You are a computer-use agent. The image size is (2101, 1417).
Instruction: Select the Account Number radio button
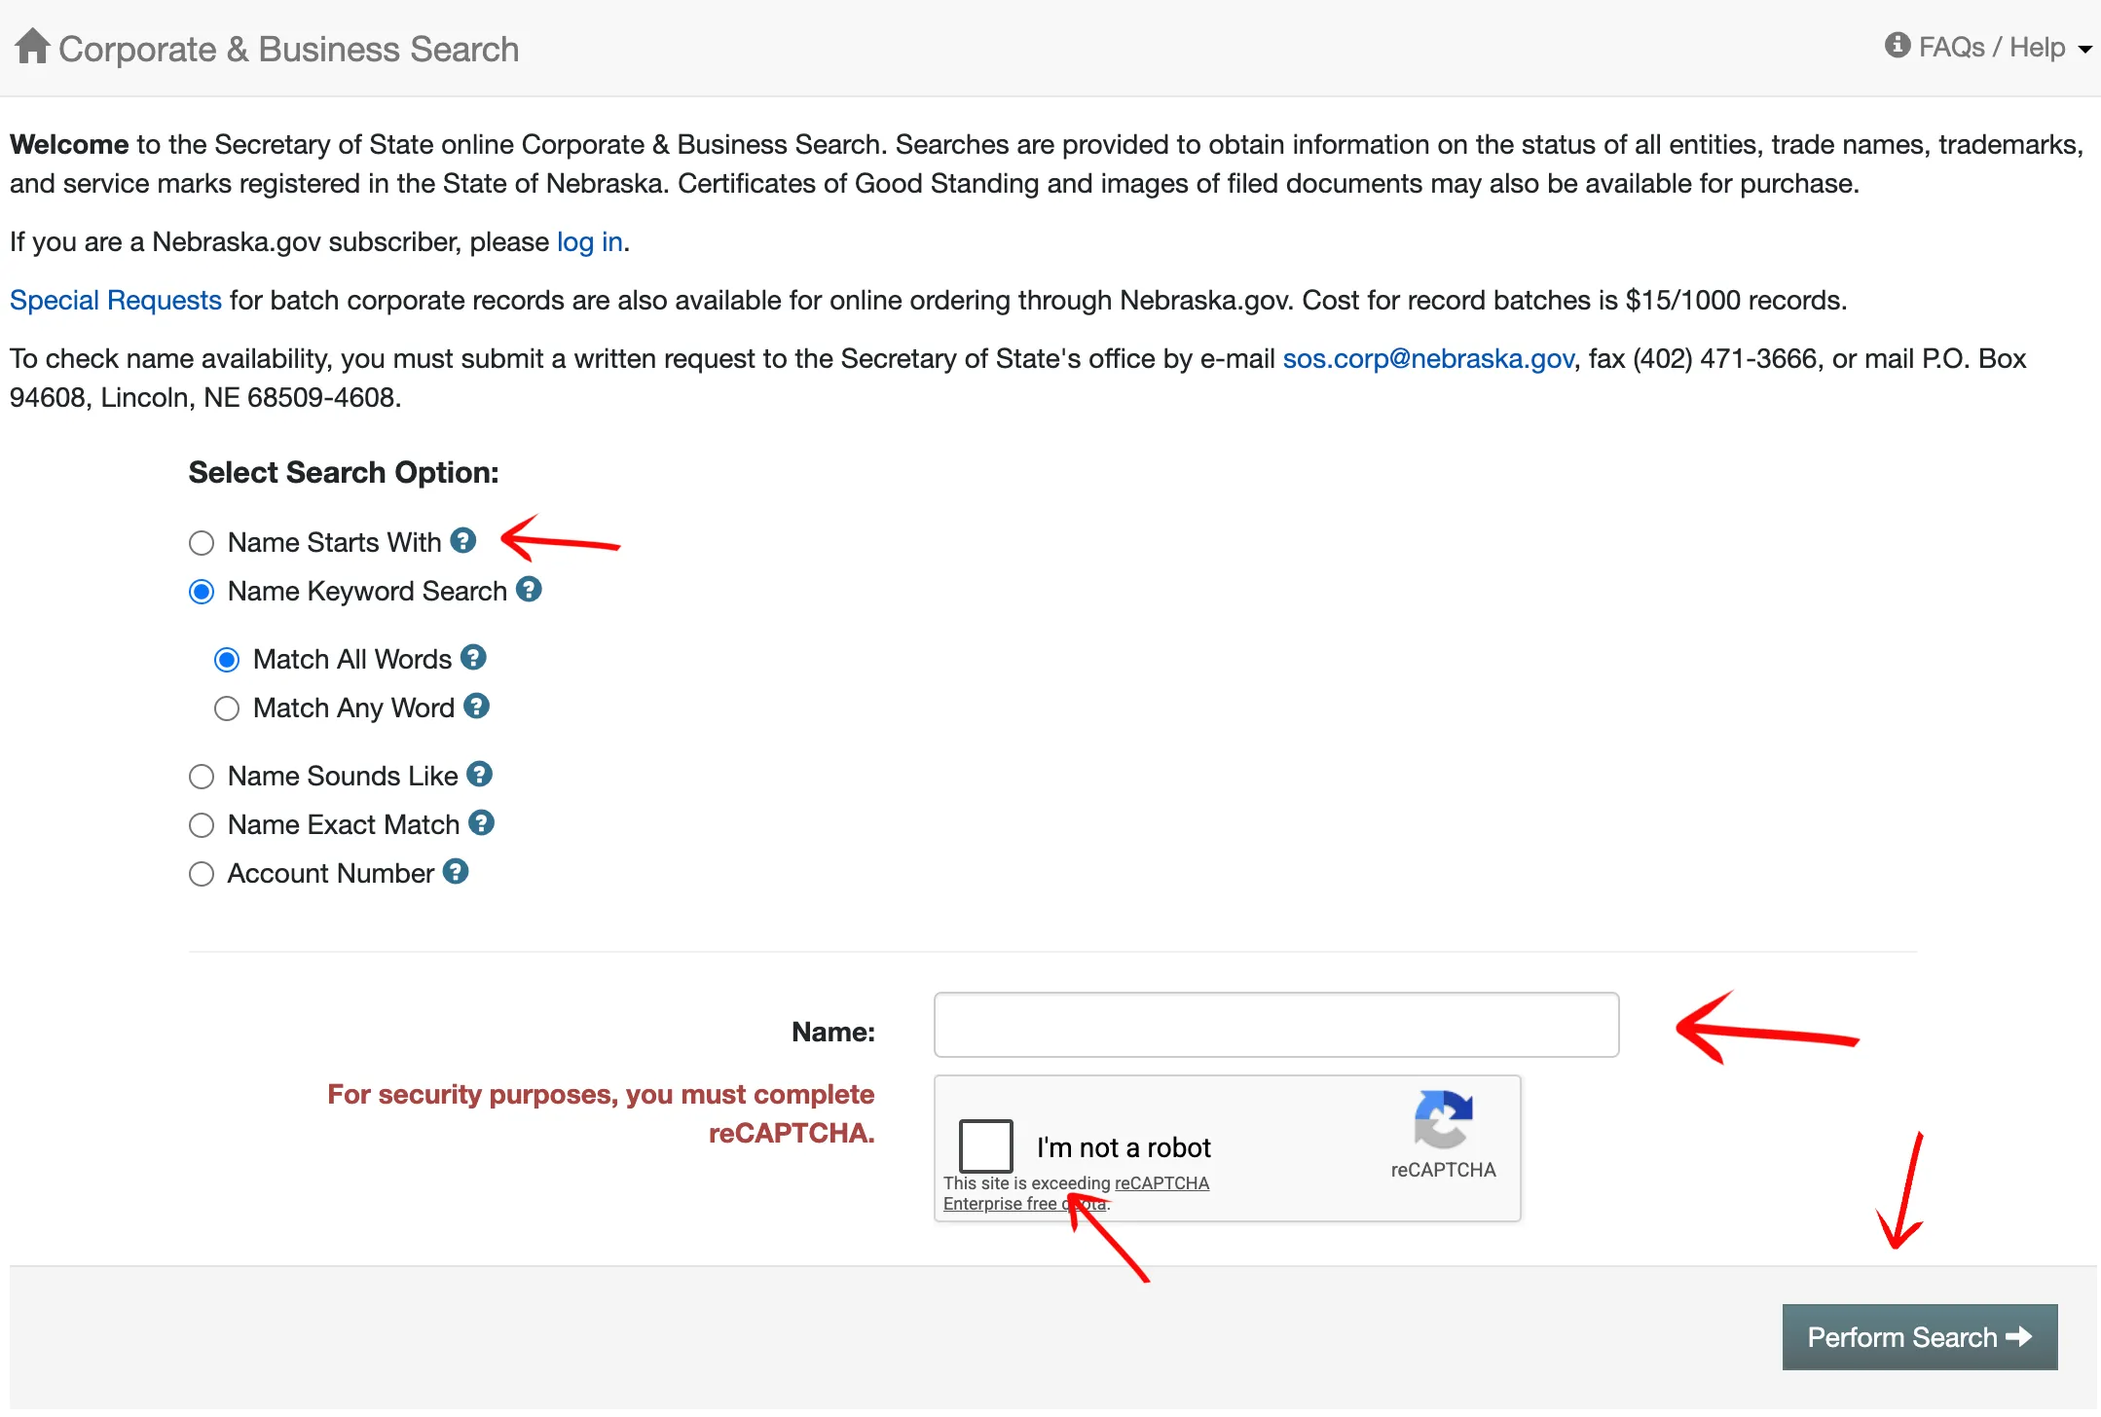click(x=202, y=874)
